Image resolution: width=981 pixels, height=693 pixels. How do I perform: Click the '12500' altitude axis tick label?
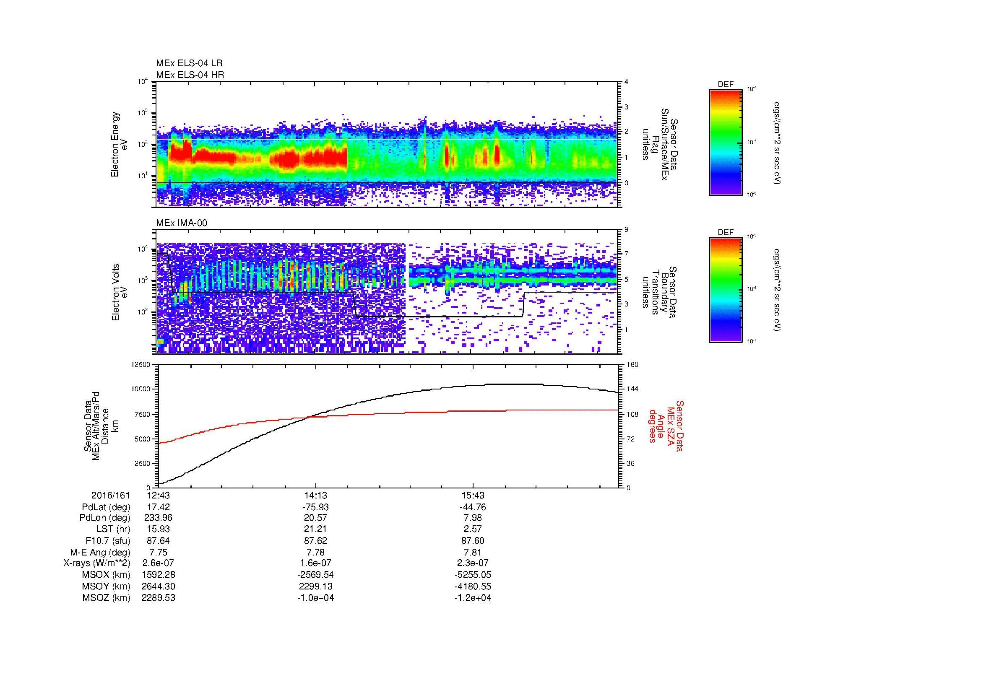tap(141, 364)
